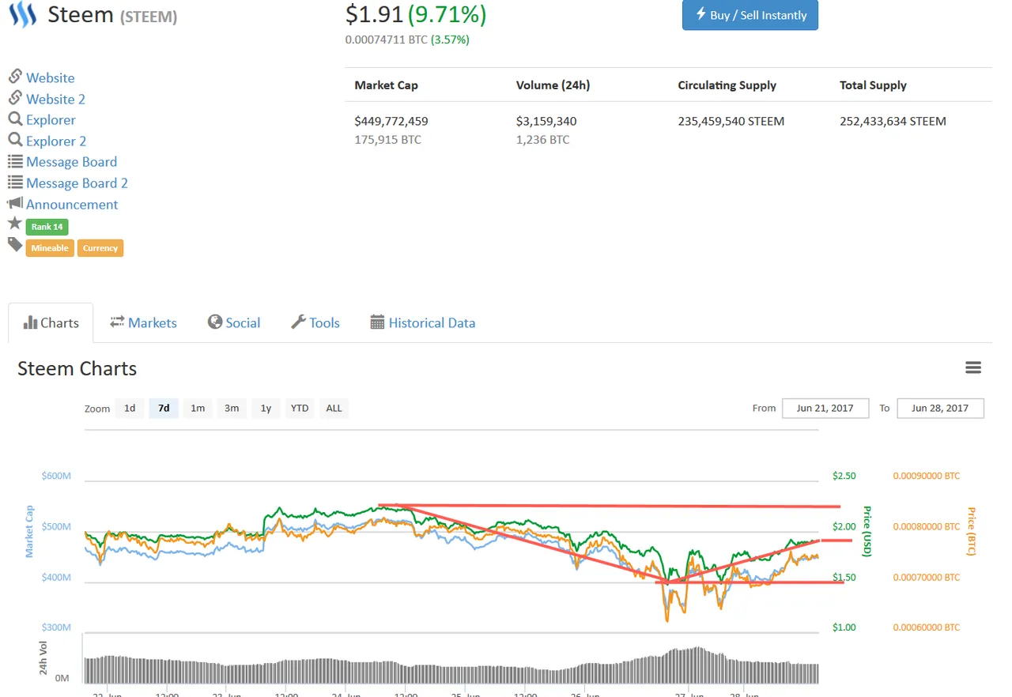The width and height of the screenshot is (1012, 697).
Task: Click the Steem Charts heading
Action: pos(77,368)
